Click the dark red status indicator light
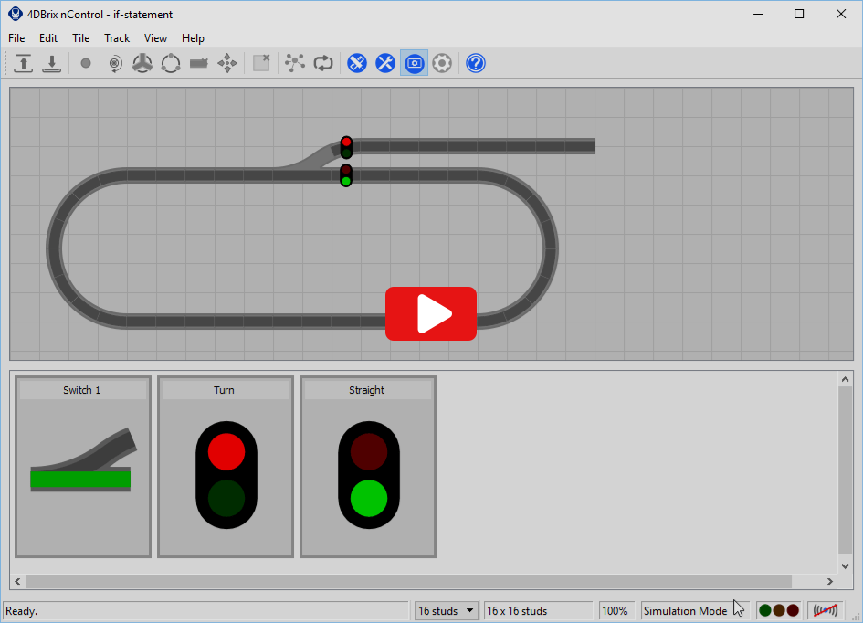Screen dimensions: 863x623 [x=793, y=610]
